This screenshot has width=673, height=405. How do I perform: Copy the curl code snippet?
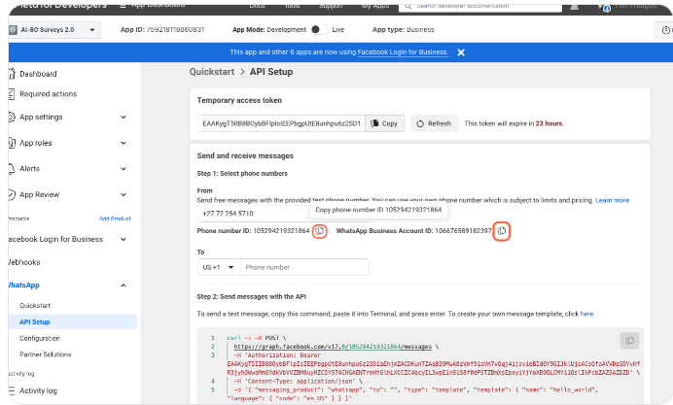630,340
